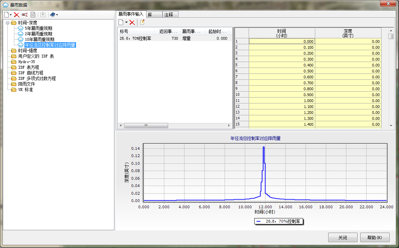Image resolution: width=399 pixels, height=248 pixels.
Task: Switch to the 暴雨事件输入 tab
Action: (x=131, y=14)
